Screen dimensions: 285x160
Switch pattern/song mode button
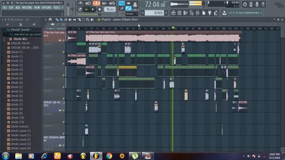tap(80, 9)
